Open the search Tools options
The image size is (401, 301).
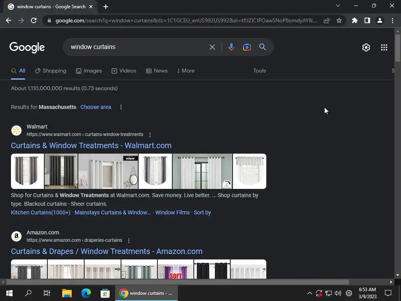[259, 71]
